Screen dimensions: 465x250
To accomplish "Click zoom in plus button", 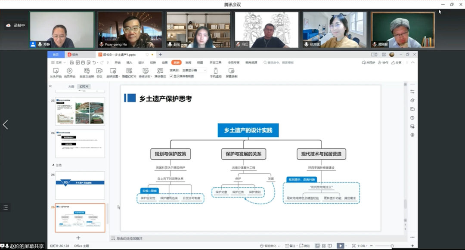I will coord(412,246).
